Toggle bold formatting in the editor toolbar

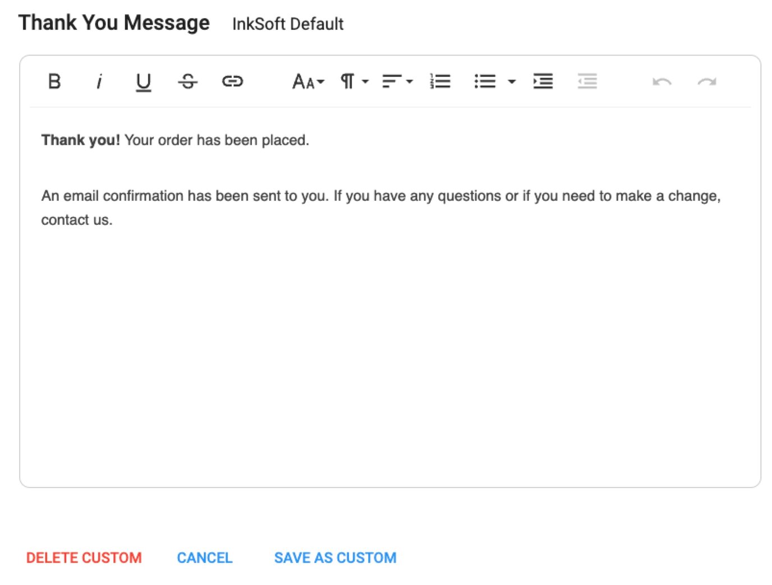click(54, 81)
